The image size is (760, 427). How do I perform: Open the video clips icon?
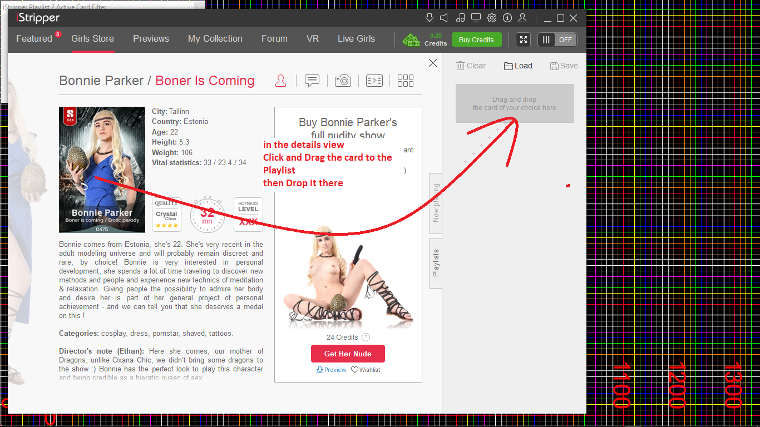374,81
